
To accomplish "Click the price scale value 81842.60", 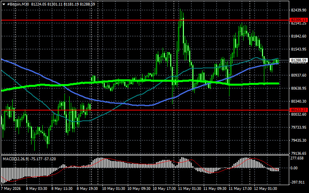I will pos(299,36).
